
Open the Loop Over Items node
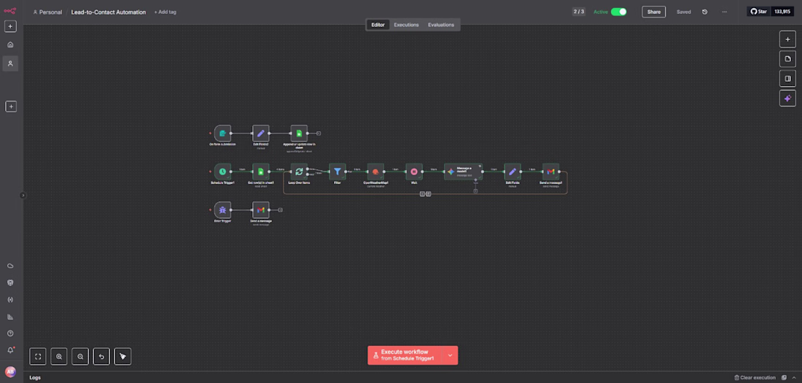(299, 171)
